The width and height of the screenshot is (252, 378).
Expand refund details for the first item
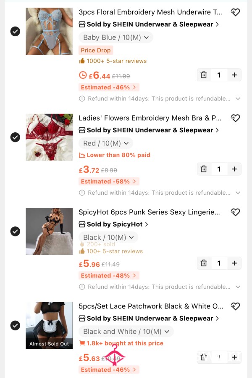pos(238,99)
